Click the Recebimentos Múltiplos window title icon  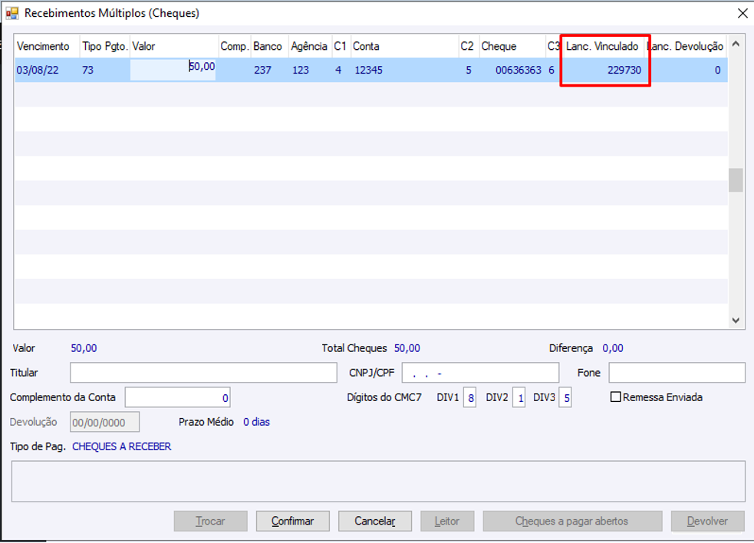12,13
